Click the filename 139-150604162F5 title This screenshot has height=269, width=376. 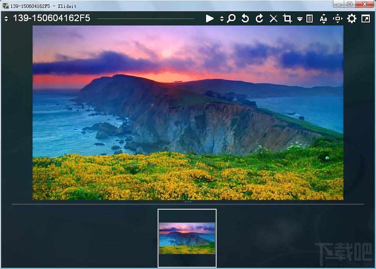click(52, 18)
